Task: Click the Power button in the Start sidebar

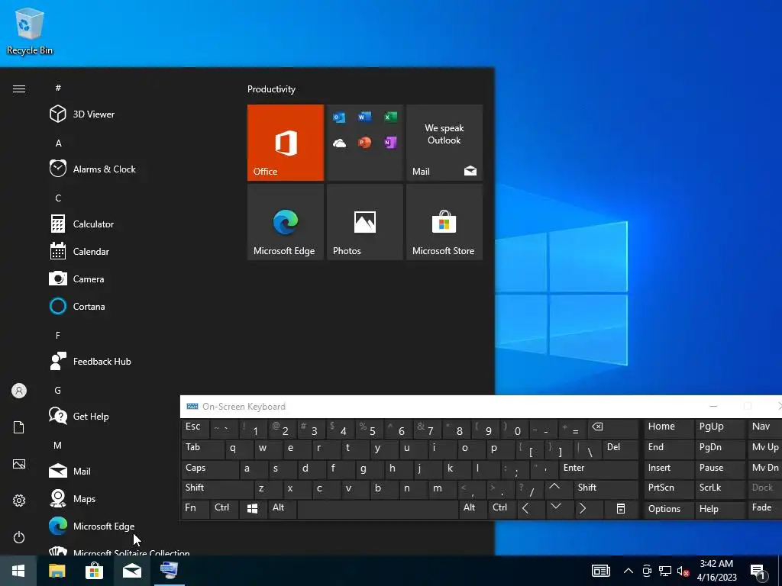Action: (19, 537)
